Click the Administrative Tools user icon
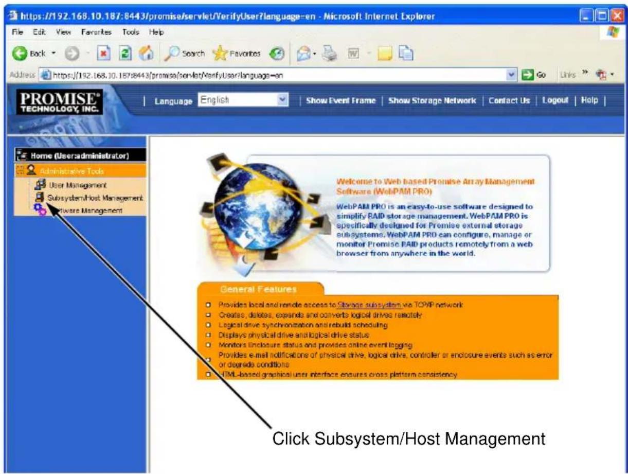Screen dimensions: 628x474 (31, 170)
